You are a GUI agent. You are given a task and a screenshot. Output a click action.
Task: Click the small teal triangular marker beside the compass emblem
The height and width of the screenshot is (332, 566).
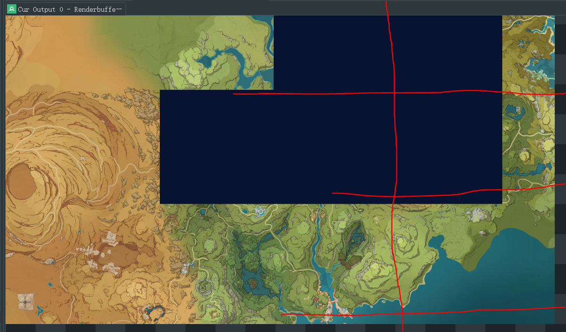pyautogui.click(x=39, y=309)
